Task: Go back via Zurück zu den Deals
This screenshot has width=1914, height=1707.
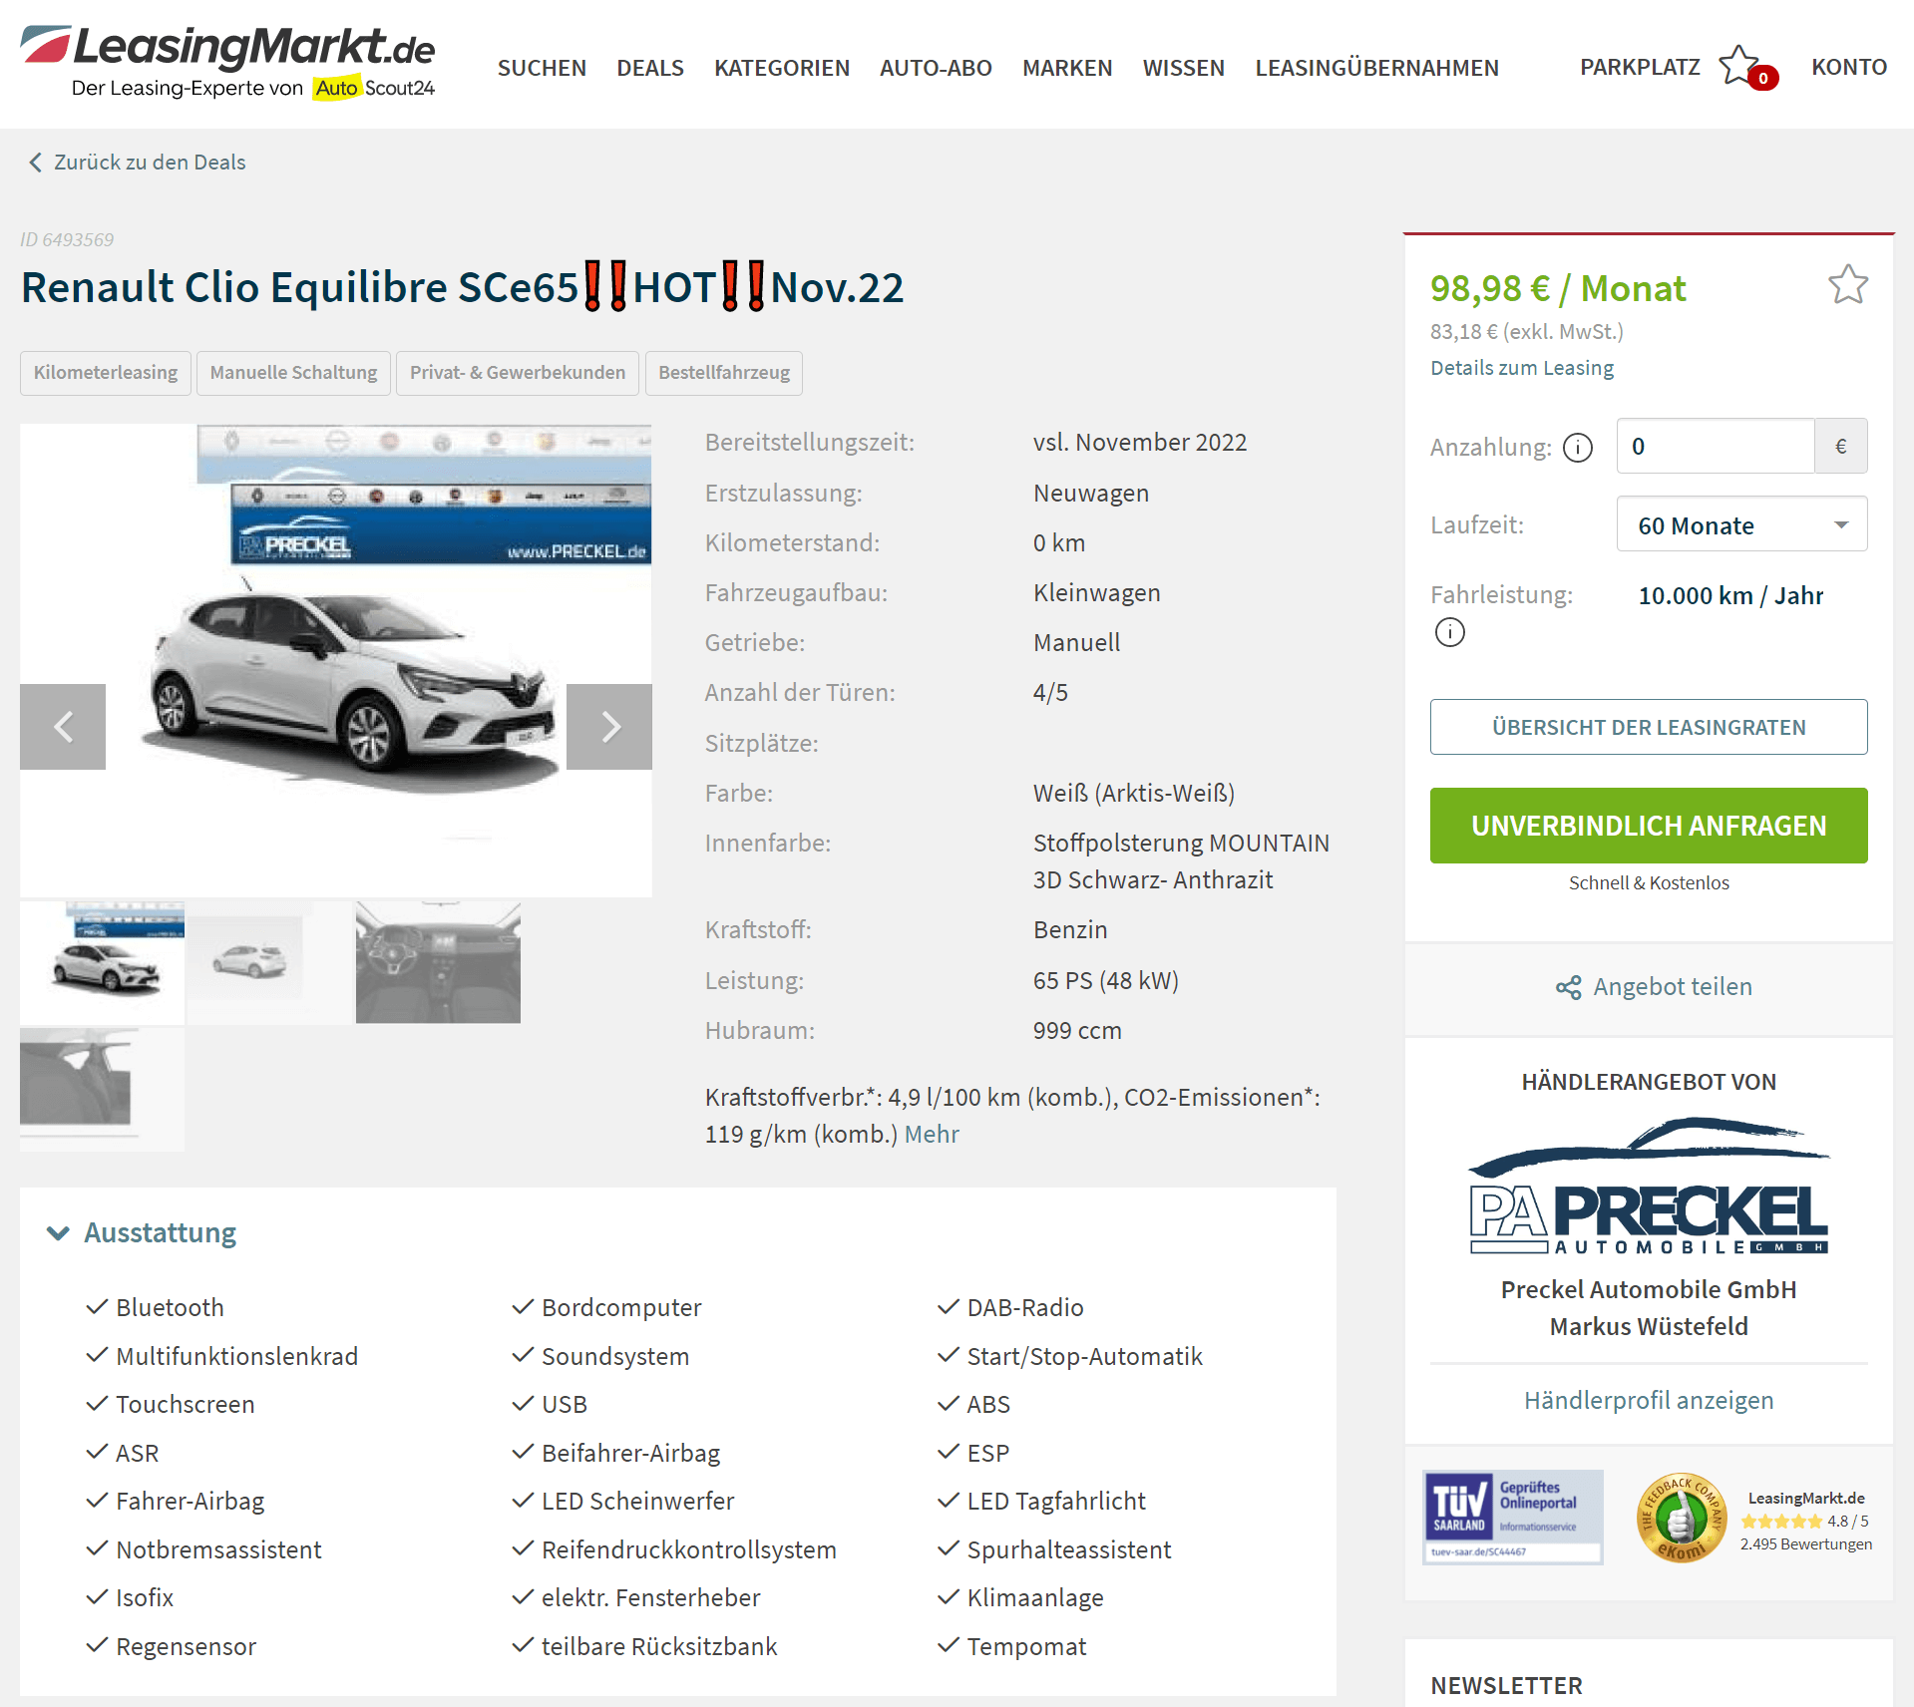Action: 150,163
